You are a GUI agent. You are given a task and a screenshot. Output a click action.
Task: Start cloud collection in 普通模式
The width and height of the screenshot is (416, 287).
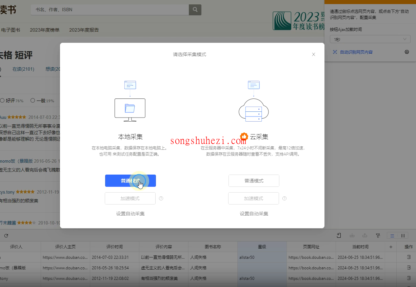254,181
